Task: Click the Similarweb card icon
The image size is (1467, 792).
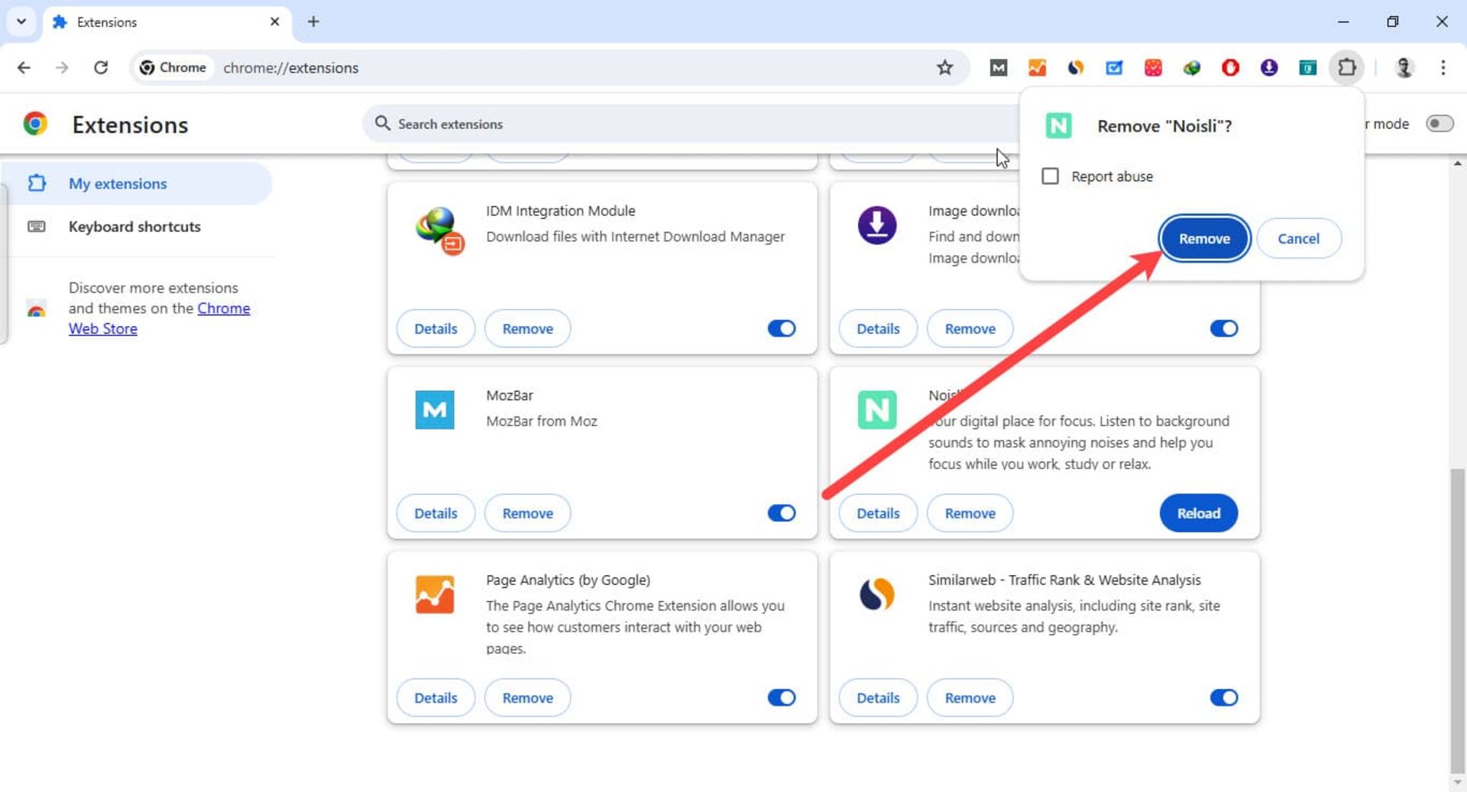Action: pyautogui.click(x=876, y=595)
